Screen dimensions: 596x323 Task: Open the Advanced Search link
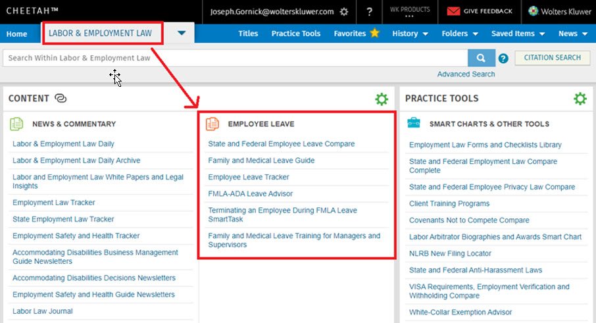click(x=466, y=74)
